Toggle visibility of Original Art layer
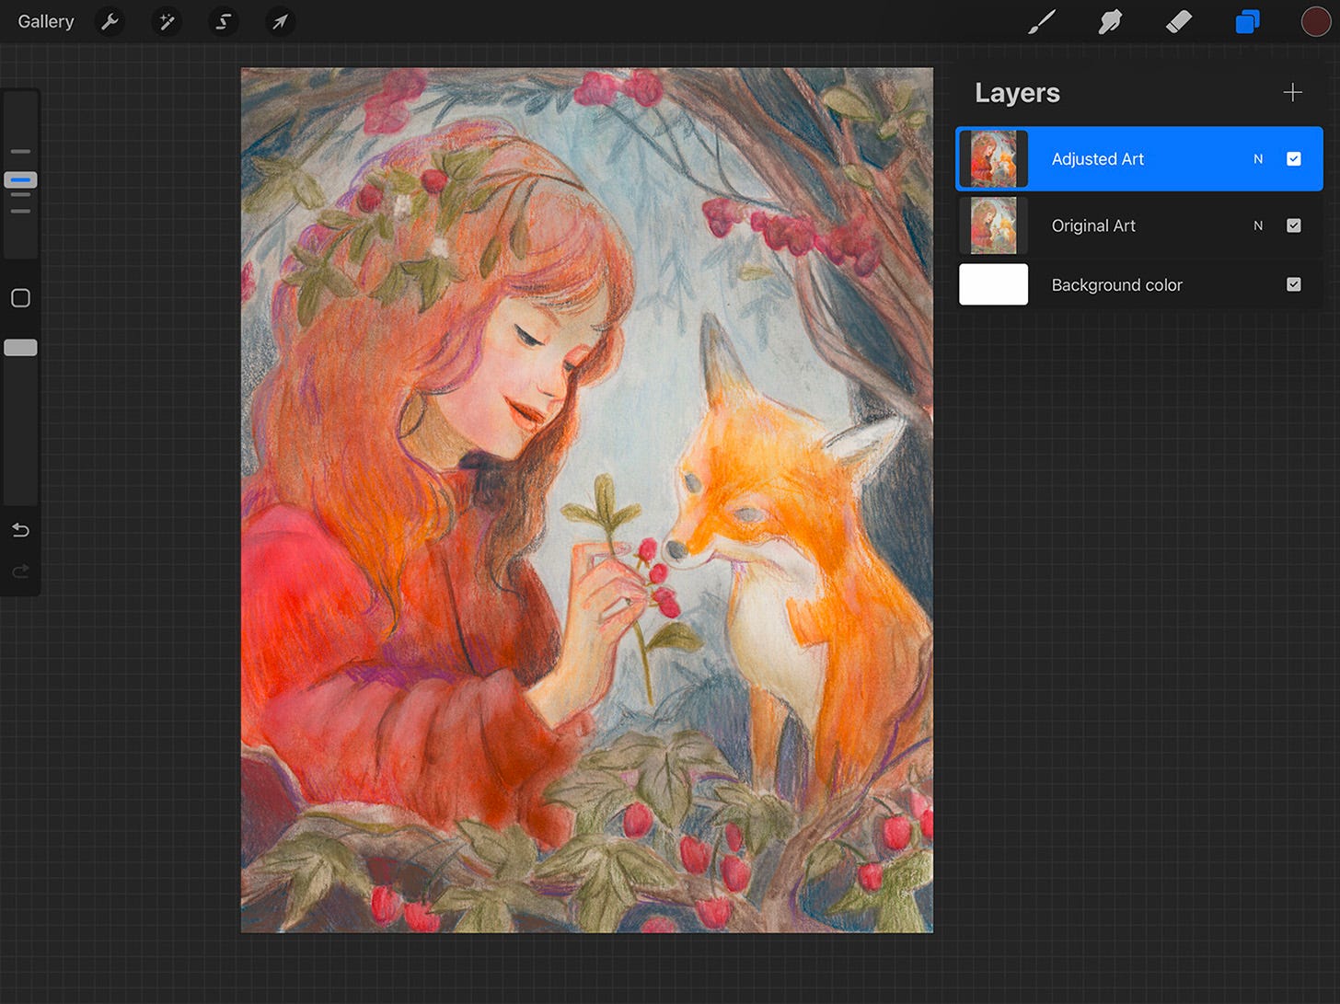This screenshot has width=1340, height=1004. pyautogui.click(x=1294, y=225)
